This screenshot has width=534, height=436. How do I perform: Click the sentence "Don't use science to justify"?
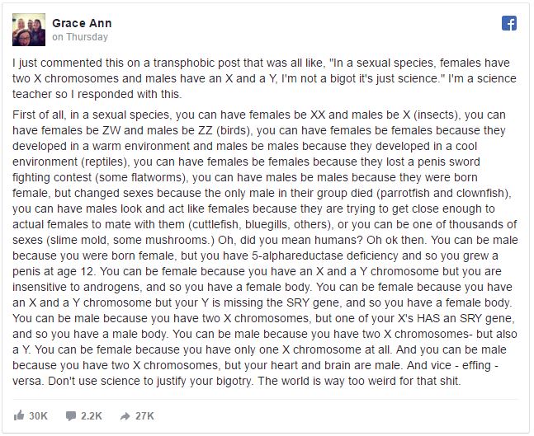point(150,381)
